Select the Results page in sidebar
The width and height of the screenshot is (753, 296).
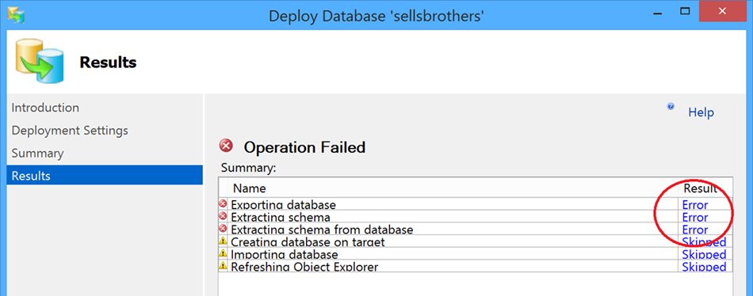105,176
